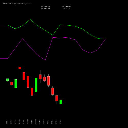Select the close value C: 154.25
Screen dimensions: 128x128
tap(45, 7)
